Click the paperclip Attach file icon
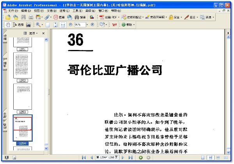Viewport: 234px width, 164px height. 47,17
